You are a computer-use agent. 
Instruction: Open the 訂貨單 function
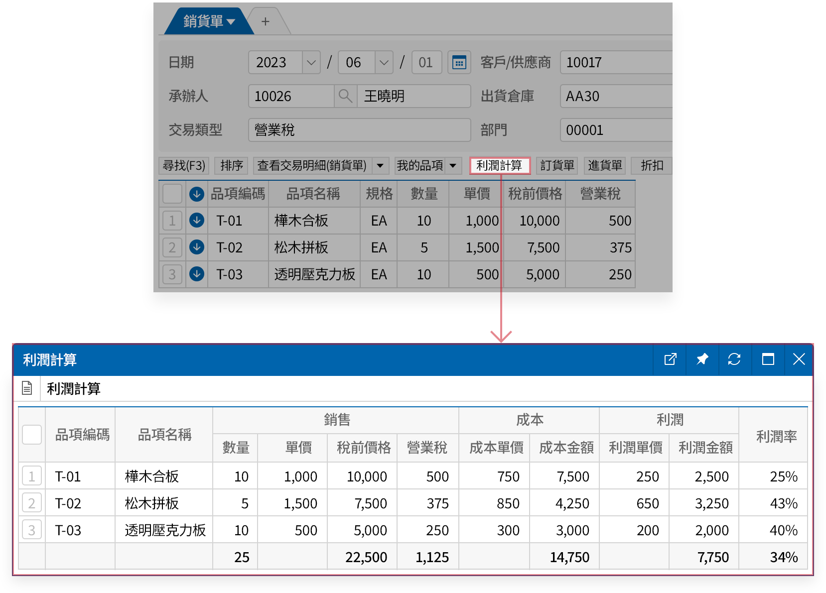point(556,165)
